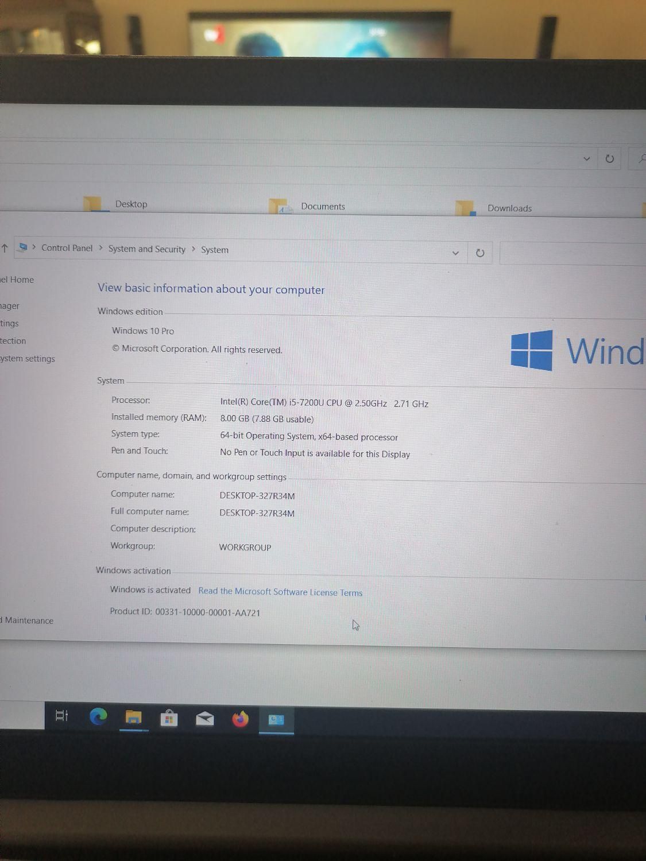Open Documents folder in File Explorer window
The image size is (646, 861).
click(x=307, y=206)
